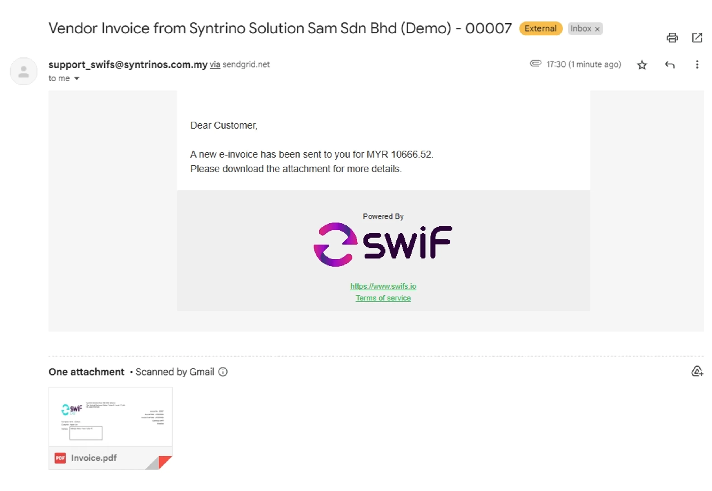Click the Swif logo in email footer
The height and width of the screenshot is (491, 712).
(383, 245)
